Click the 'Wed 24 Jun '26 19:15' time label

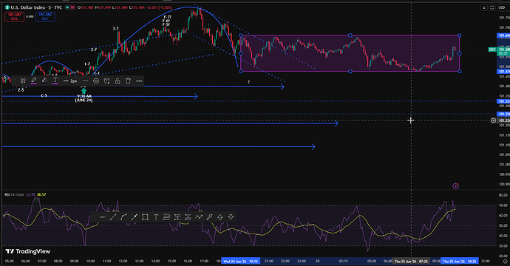coord(241,261)
